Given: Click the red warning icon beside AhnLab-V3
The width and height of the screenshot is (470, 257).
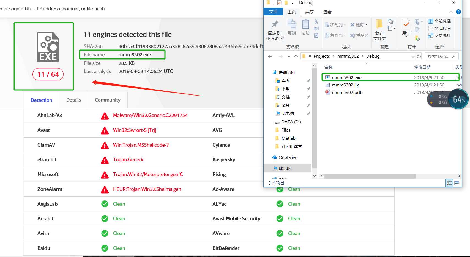Looking at the screenshot, I should 105,116.
